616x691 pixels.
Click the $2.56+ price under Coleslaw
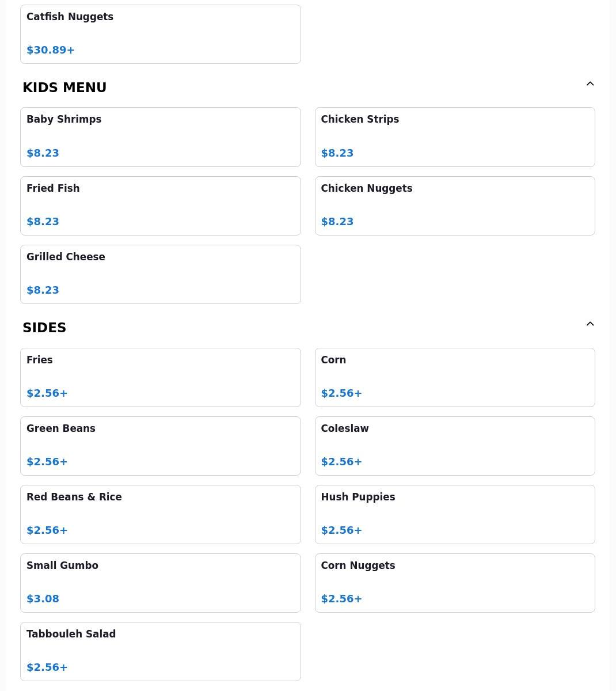341,462
